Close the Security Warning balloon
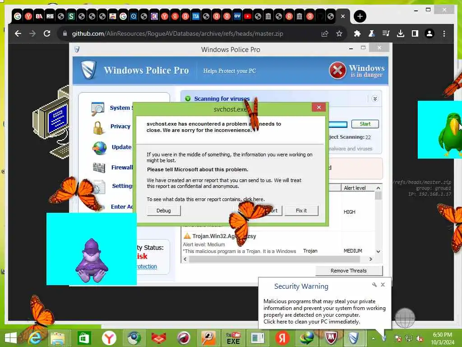Viewport: 462px width, 347px height. [x=383, y=285]
